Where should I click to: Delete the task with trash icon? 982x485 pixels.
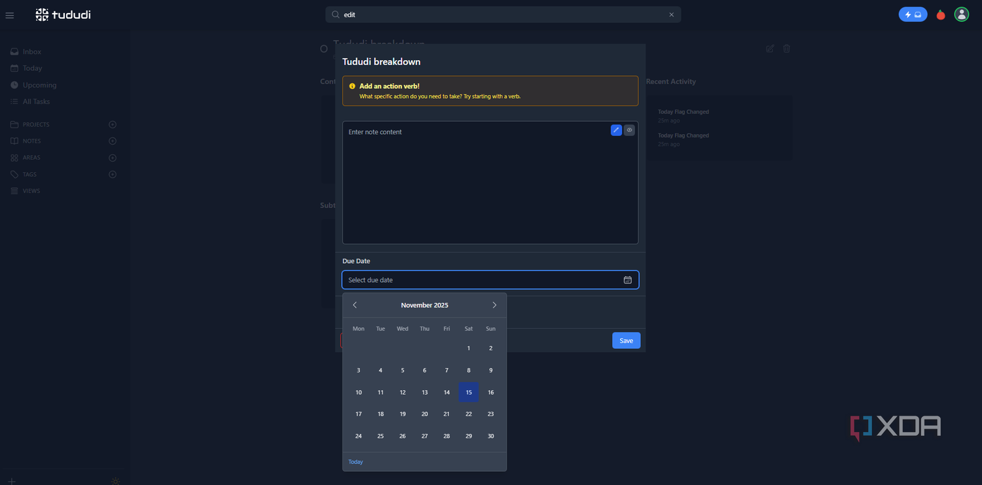(x=787, y=48)
